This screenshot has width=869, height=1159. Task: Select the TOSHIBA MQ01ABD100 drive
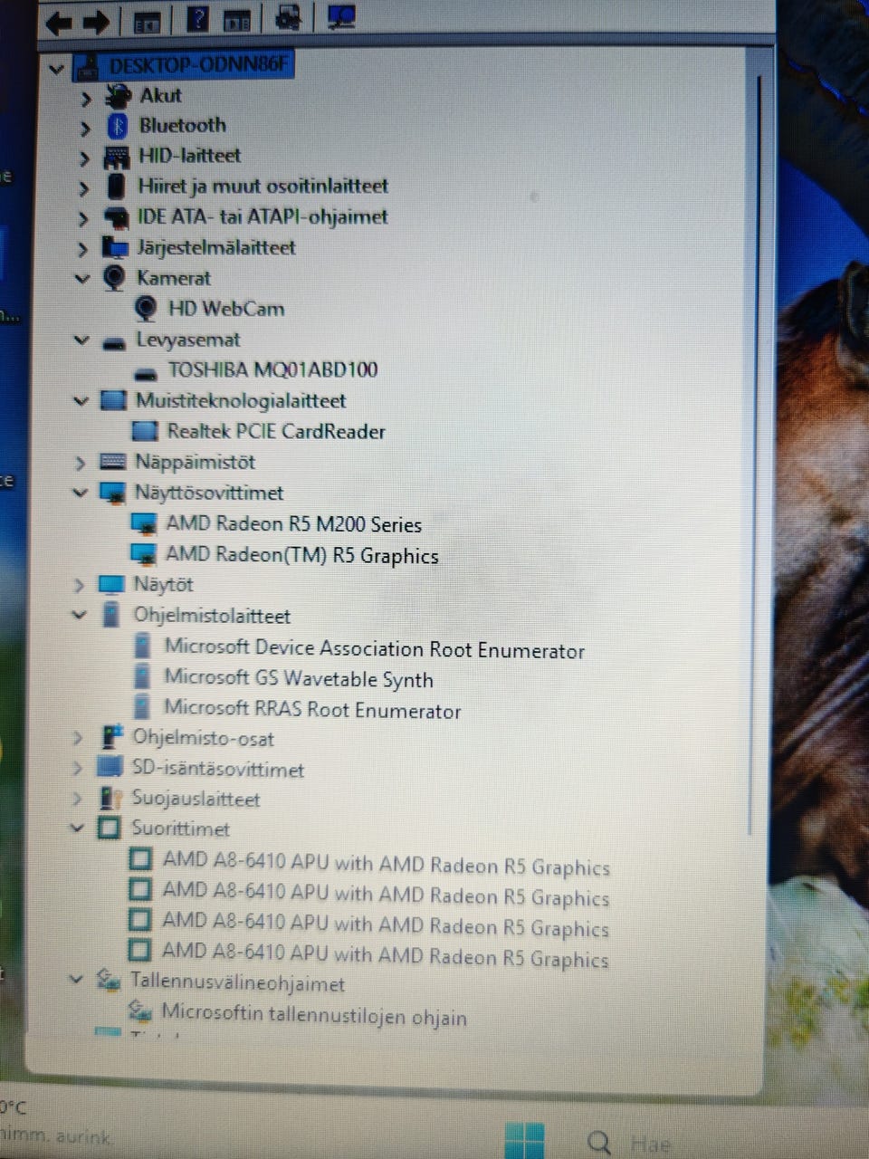coord(272,369)
